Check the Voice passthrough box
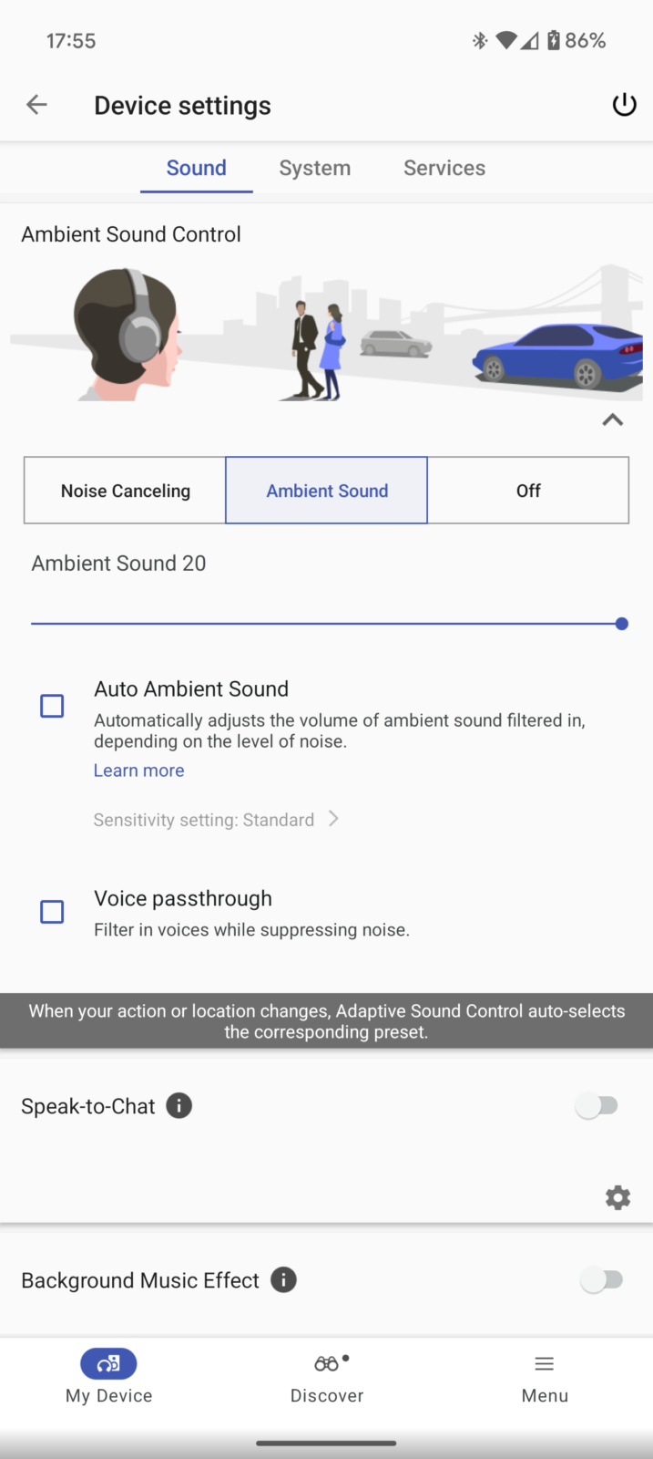 (x=52, y=912)
